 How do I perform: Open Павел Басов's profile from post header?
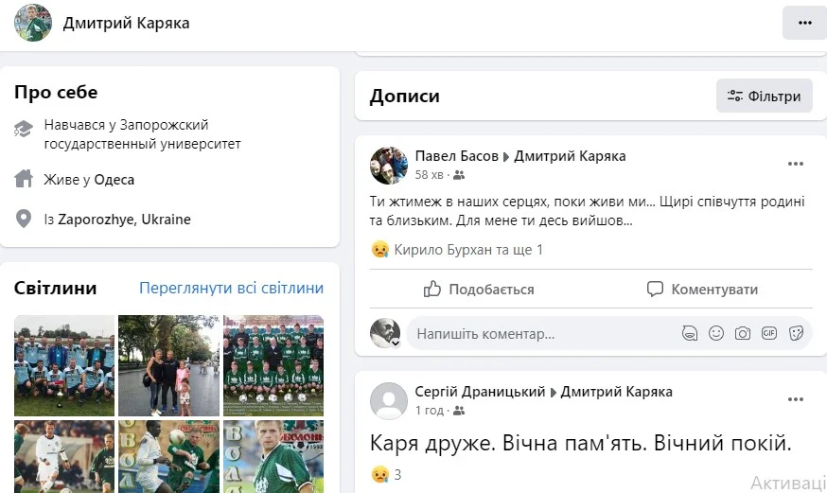[456, 156]
